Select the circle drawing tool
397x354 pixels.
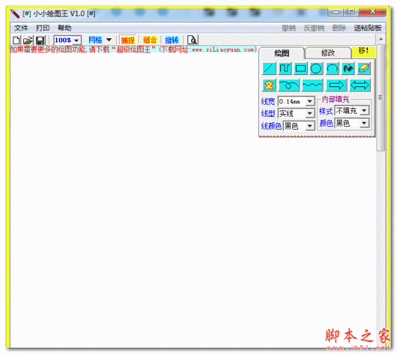tap(316, 69)
